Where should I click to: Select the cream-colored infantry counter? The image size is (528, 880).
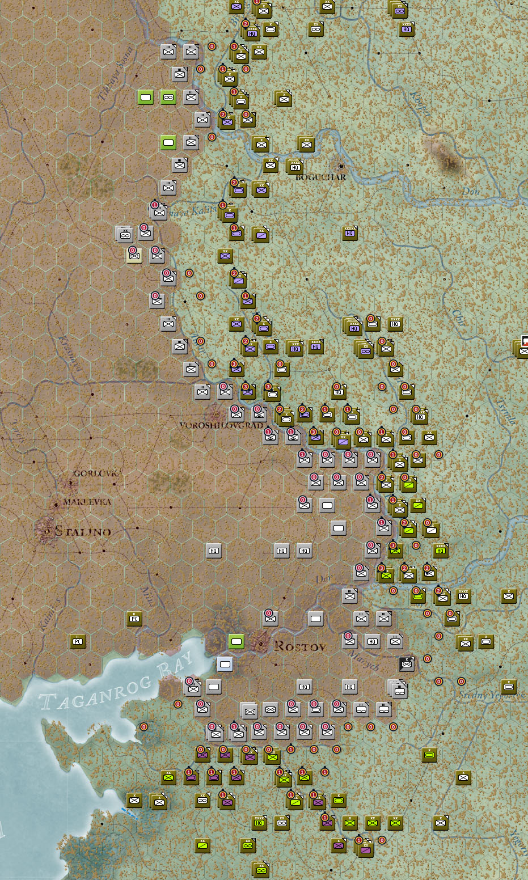tap(134, 256)
